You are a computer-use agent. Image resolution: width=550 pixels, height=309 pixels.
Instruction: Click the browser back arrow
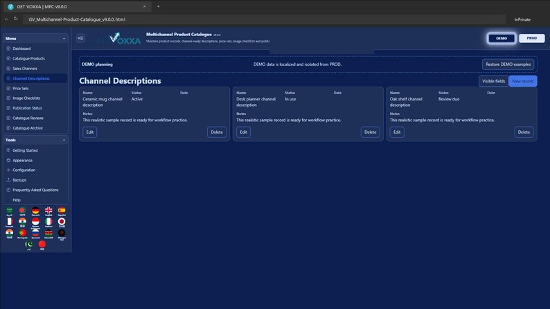[6, 19]
